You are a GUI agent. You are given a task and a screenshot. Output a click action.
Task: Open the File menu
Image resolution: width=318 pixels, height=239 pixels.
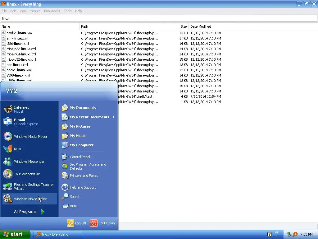[4, 11]
